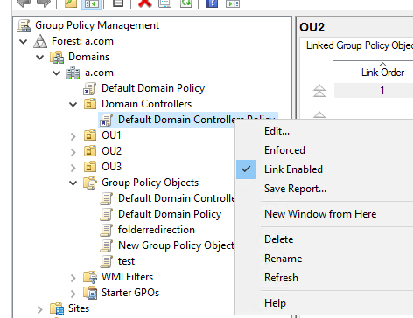The width and height of the screenshot is (413, 318).
Task: Click the Up one level folder icon
Action: point(71,3)
